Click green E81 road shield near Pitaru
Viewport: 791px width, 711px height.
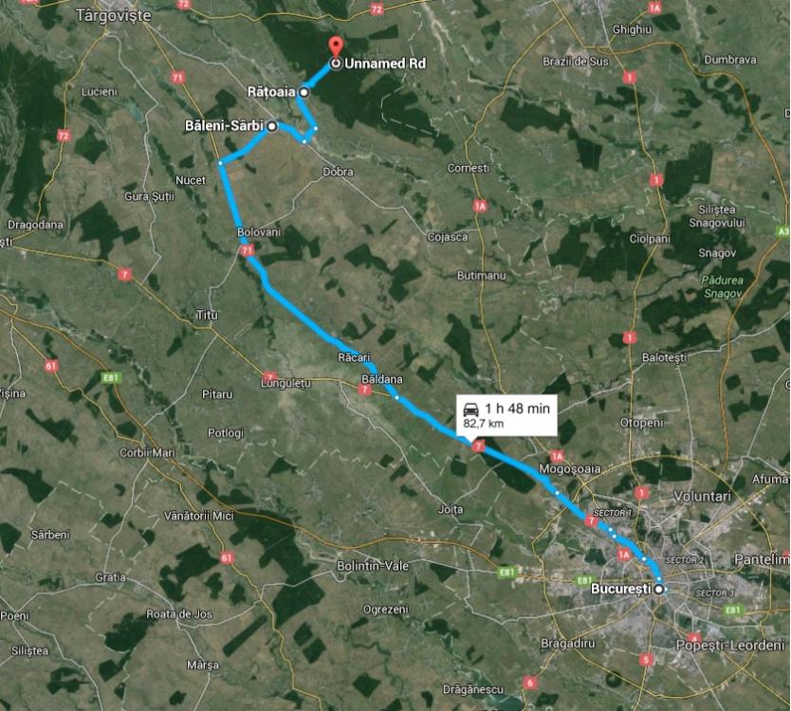pyautogui.click(x=111, y=377)
